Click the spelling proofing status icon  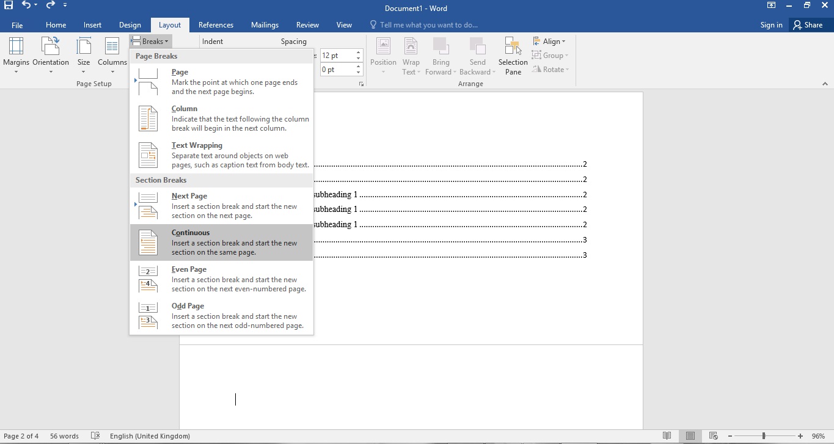(x=95, y=436)
